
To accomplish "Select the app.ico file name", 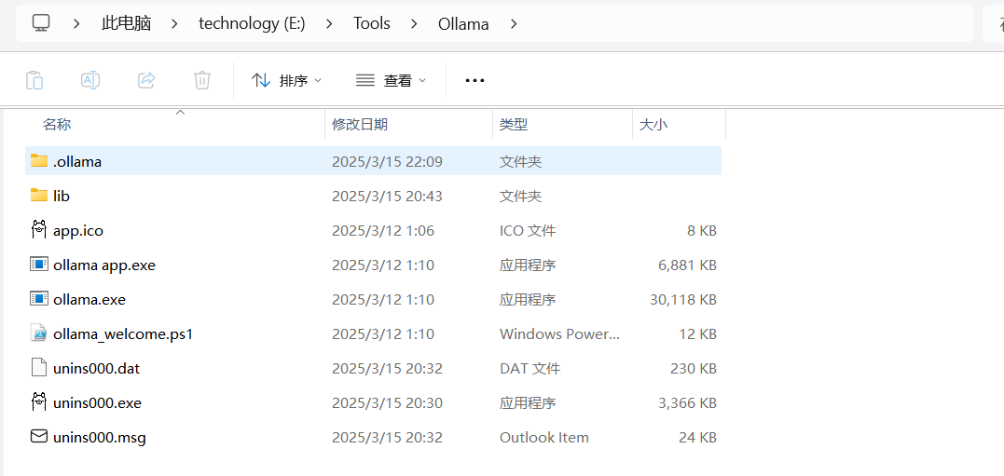I will pos(78,230).
